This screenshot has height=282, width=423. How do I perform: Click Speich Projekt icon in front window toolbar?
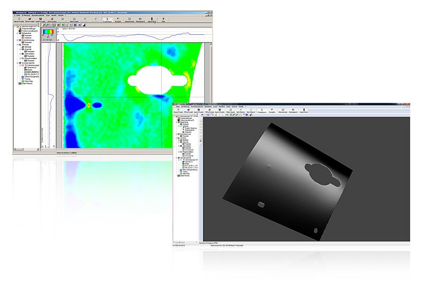click(x=199, y=110)
